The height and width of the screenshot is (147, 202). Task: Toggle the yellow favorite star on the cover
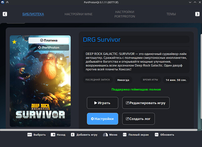(x=14, y=42)
